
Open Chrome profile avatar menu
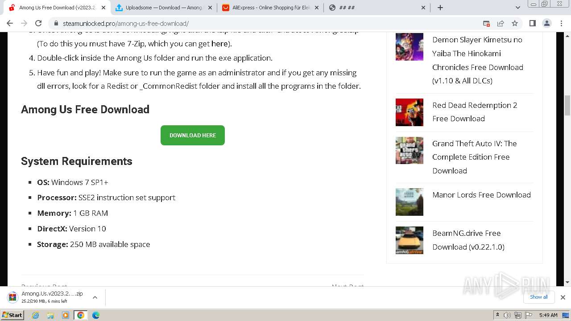pyautogui.click(x=547, y=24)
